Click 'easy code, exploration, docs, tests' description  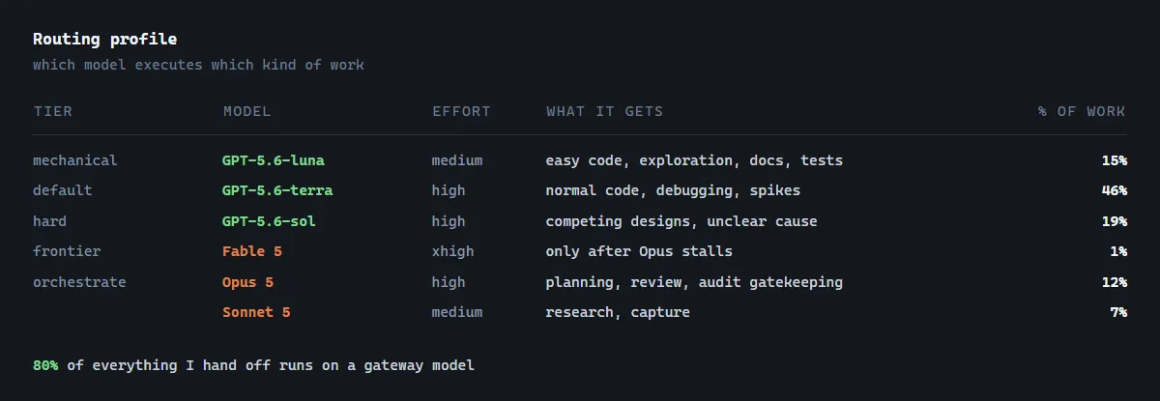pyautogui.click(x=694, y=160)
